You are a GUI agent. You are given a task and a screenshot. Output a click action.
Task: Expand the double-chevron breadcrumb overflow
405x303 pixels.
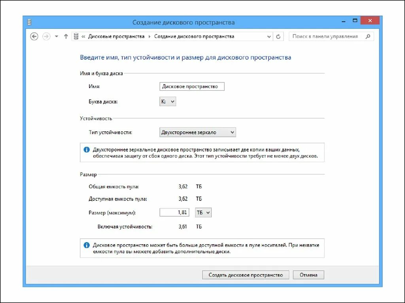(83, 37)
